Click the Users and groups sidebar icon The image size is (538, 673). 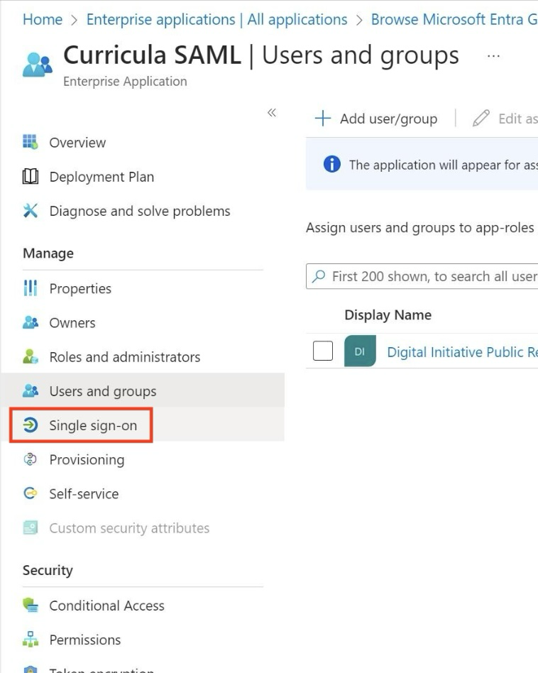(x=30, y=390)
